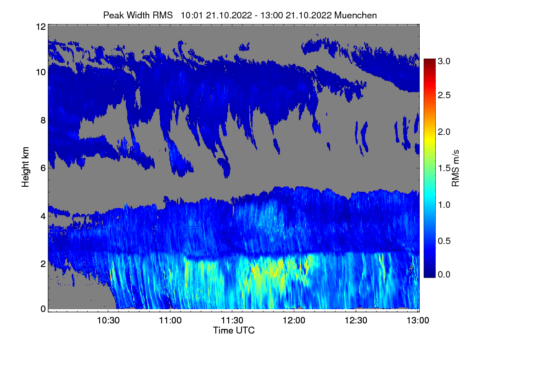Click the height tick label 2
The height and width of the screenshot is (367, 551).
coord(43,264)
